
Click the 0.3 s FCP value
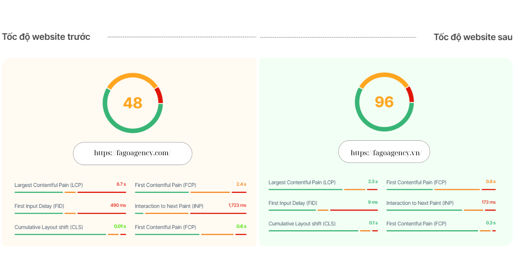491,223
